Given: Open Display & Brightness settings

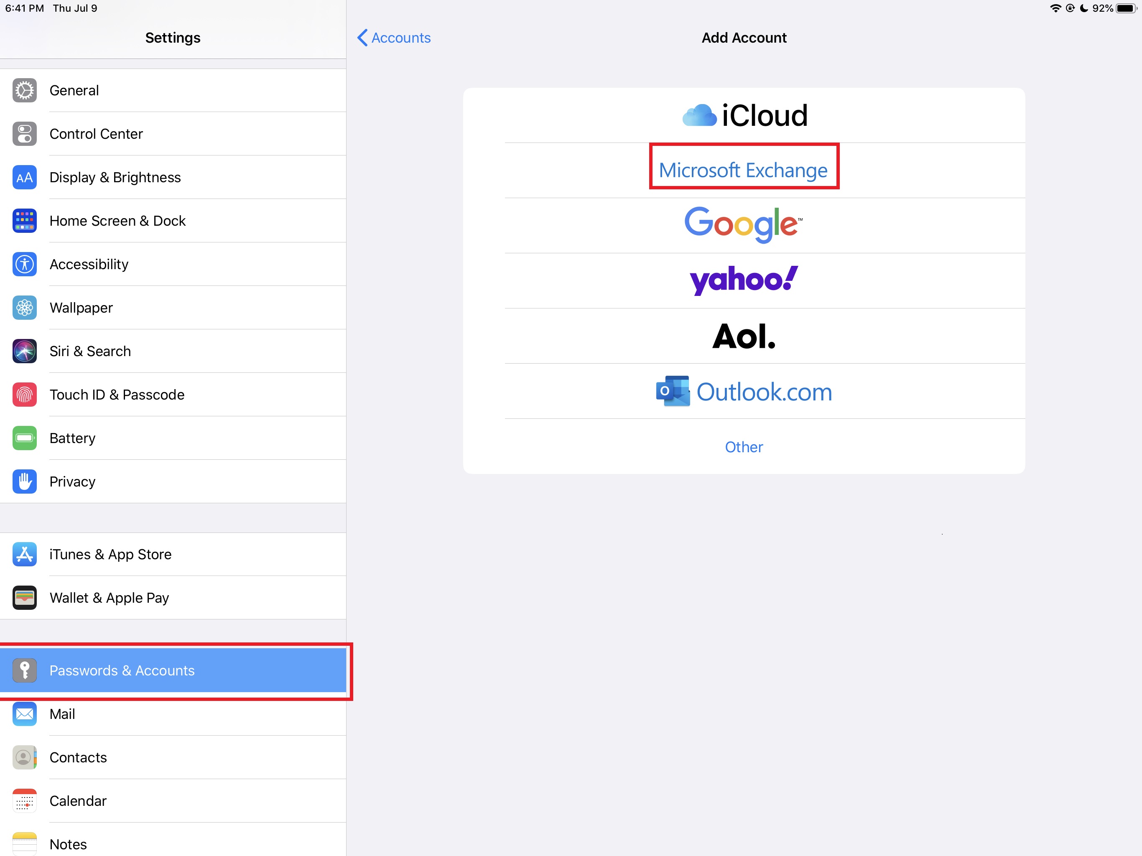Looking at the screenshot, I should [173, 177].
